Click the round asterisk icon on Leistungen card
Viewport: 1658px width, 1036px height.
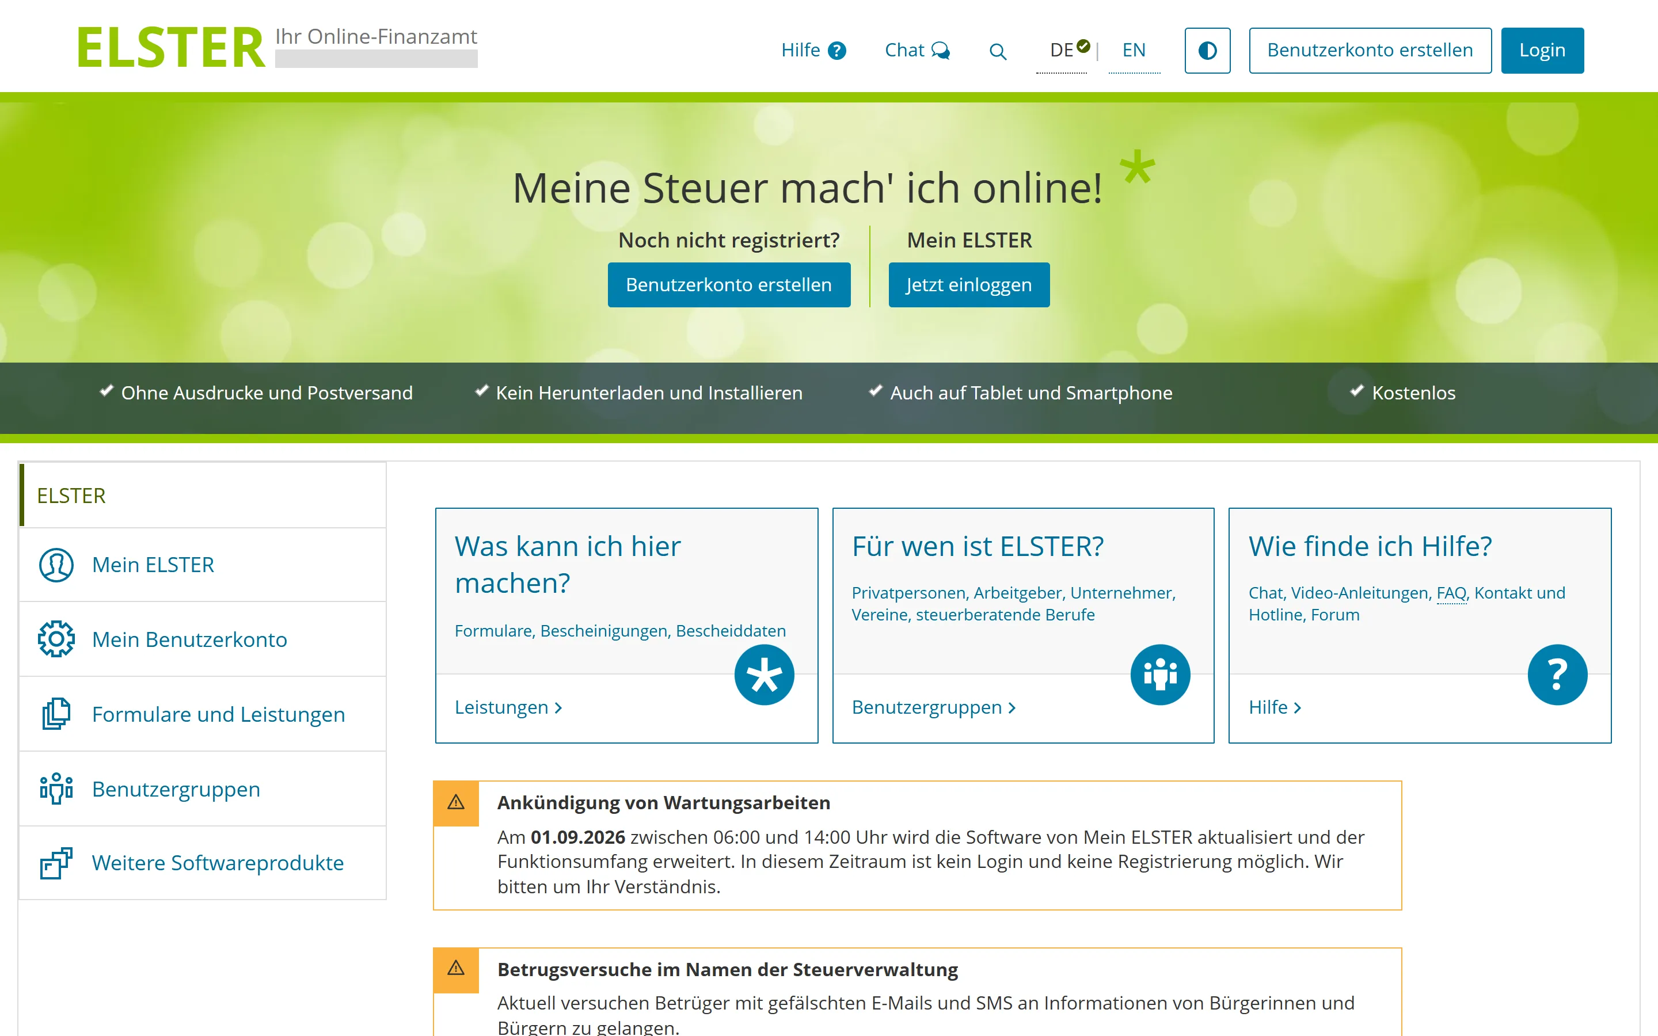point(764,675)
